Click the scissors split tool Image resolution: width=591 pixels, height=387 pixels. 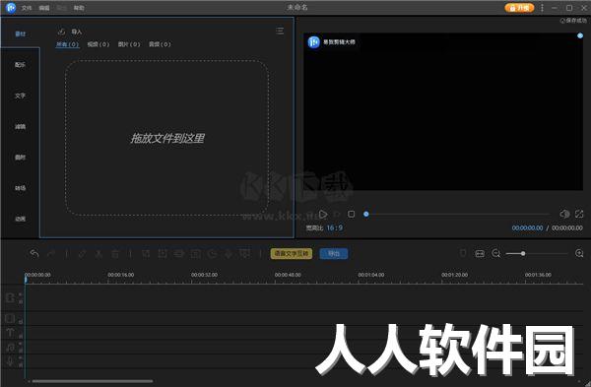point(98,254)
